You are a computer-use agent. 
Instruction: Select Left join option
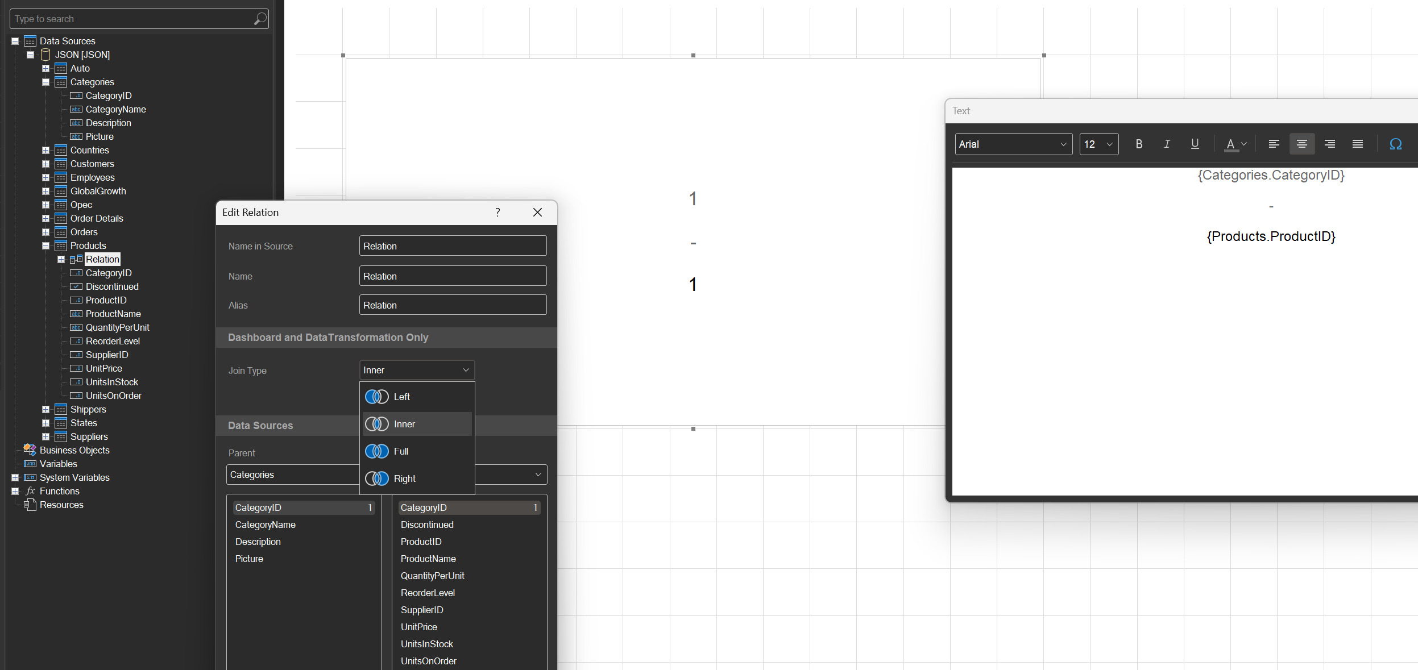coord(417,397)
